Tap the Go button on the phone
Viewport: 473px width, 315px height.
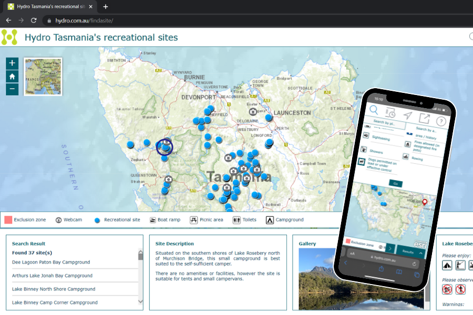pos(395,183)
